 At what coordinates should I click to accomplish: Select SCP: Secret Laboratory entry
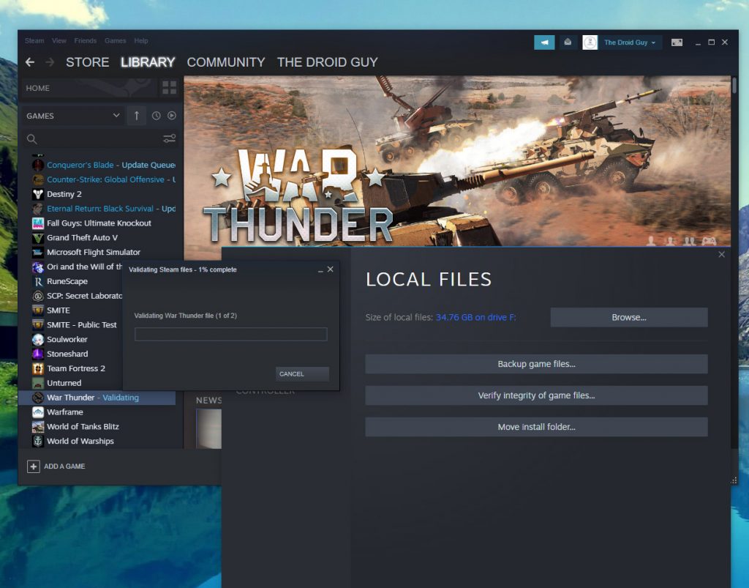tap(72, 296)
